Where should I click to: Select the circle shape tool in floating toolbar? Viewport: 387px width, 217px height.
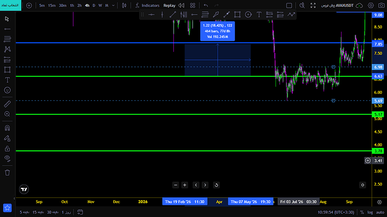(x=248, y=15)
